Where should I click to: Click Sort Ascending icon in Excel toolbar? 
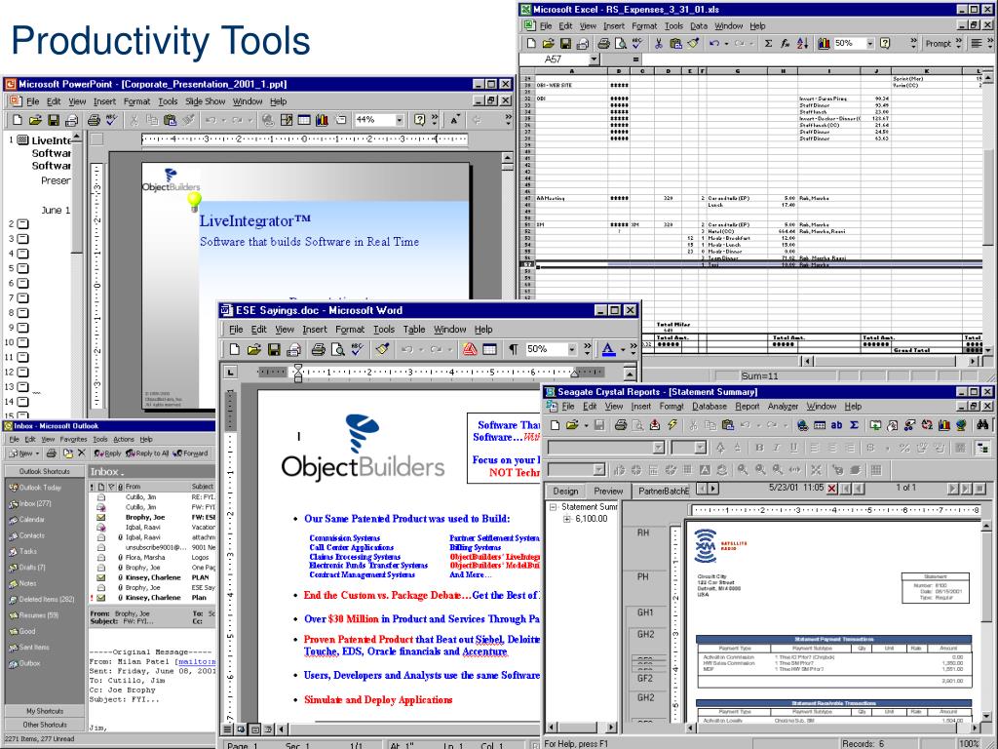coord(803,43)
